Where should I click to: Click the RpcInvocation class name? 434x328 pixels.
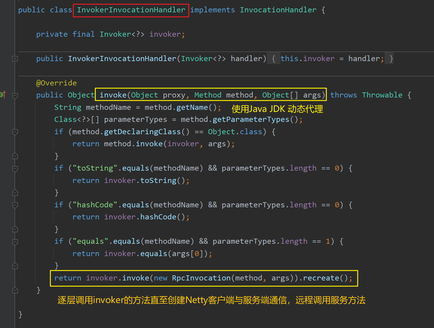point(201,278)
